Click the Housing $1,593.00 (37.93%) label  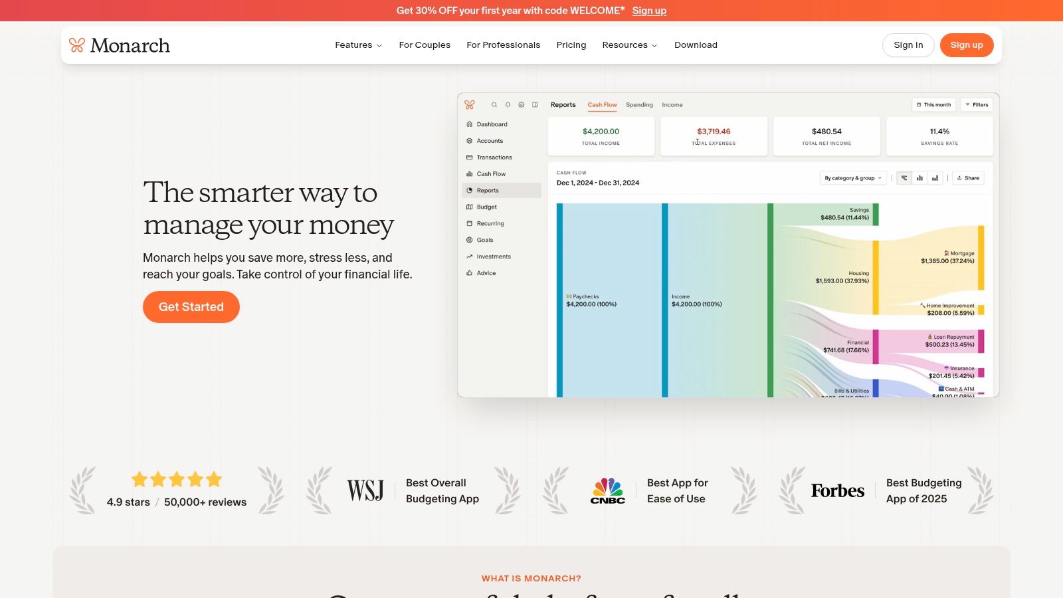click(x=842, y=277)
